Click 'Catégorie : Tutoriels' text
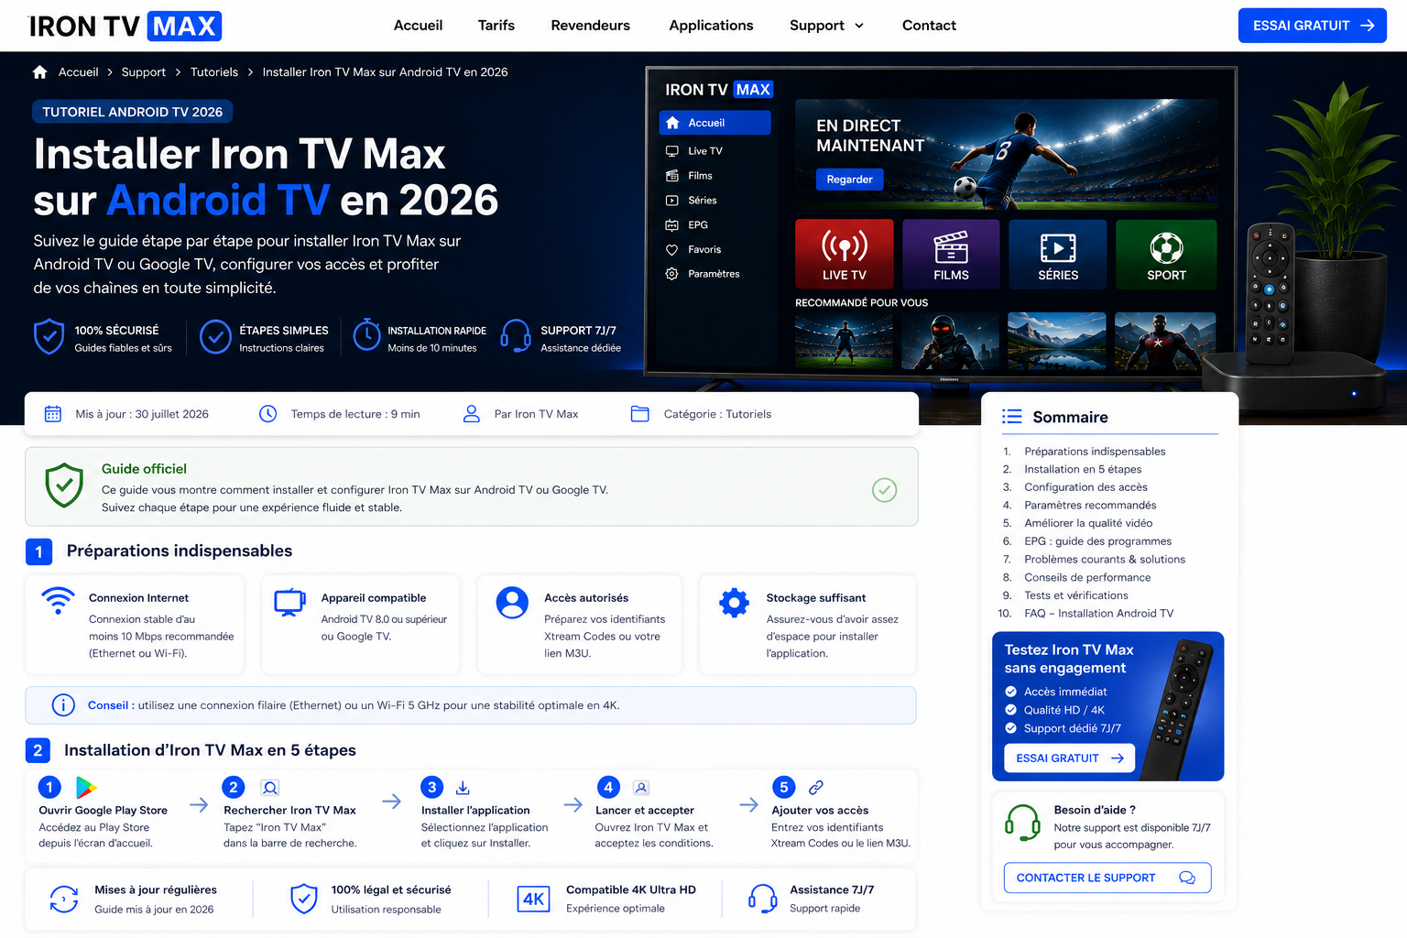Image resolution: width=1407 pixels, height=938 pixels. tap(717, 414)
